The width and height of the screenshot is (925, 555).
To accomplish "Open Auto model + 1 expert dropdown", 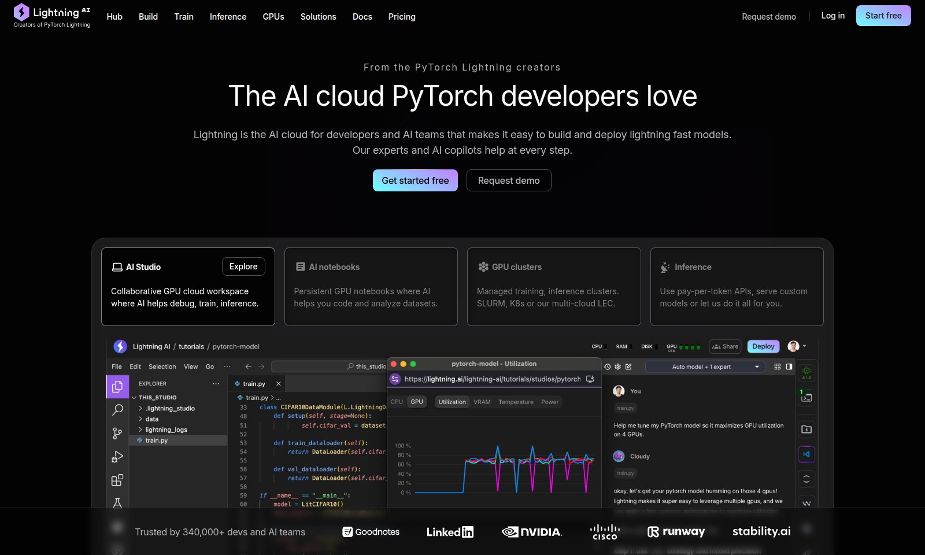I will pos(705,367).
